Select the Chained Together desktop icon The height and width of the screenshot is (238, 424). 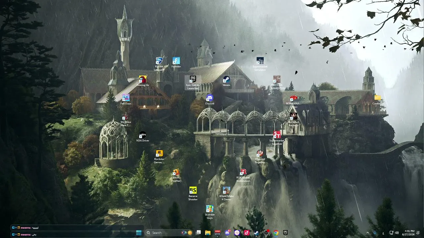pos(260,156)
